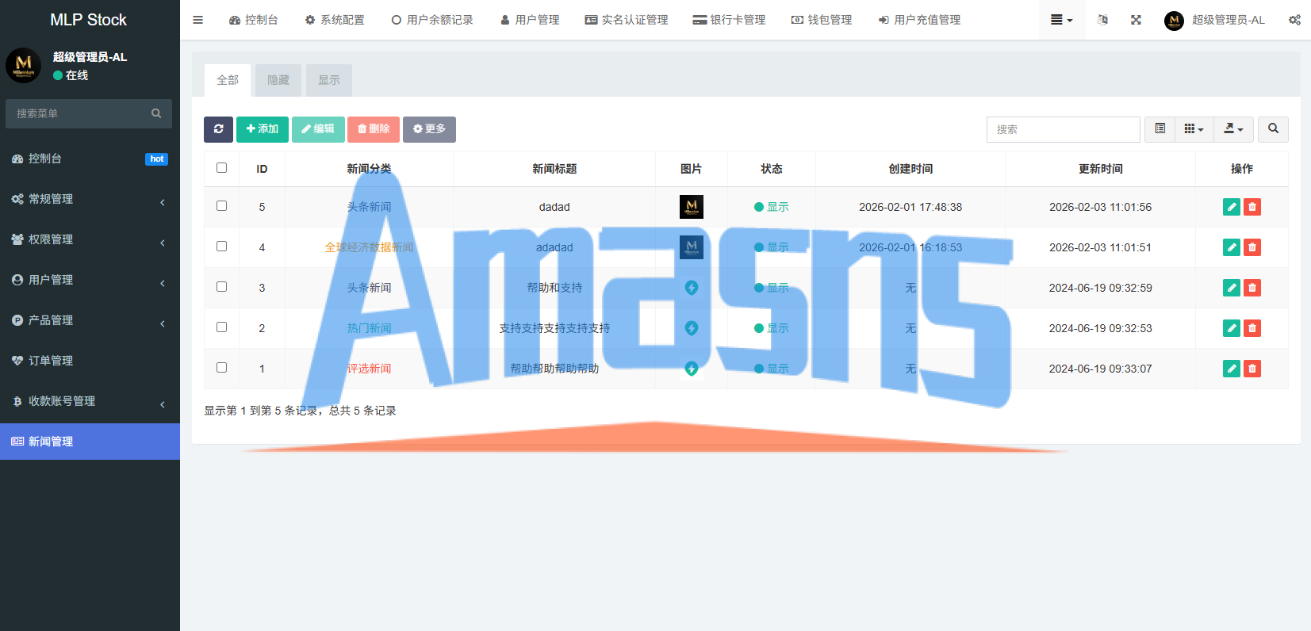Delete the news row with ID 3
Image resolution: width=1311 pixels, height=631 pixels.
tap(1252, 288)
